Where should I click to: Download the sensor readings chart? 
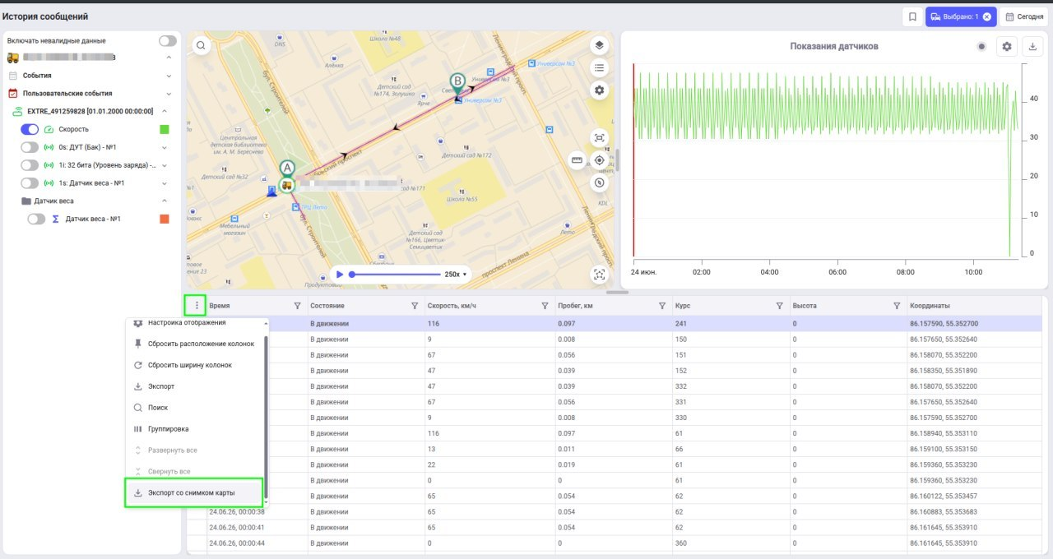tap(1032, 47)
